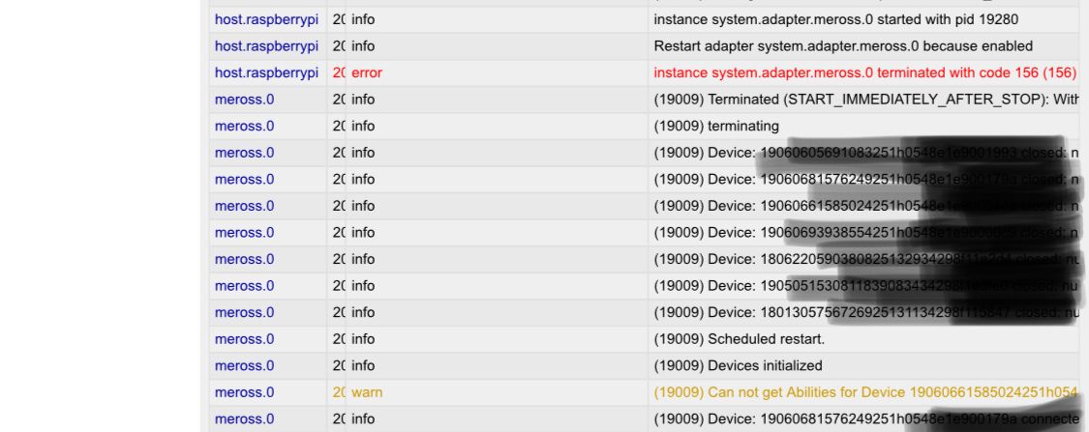The height and width of the screenshot is (432, 1089).
Task: Click the yellow 'warn' severity cell
Action: click(366, 392)
